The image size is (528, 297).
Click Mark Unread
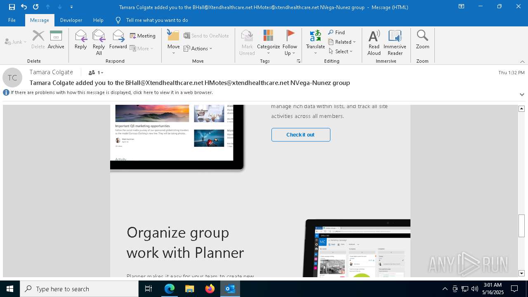pos(247,42)
